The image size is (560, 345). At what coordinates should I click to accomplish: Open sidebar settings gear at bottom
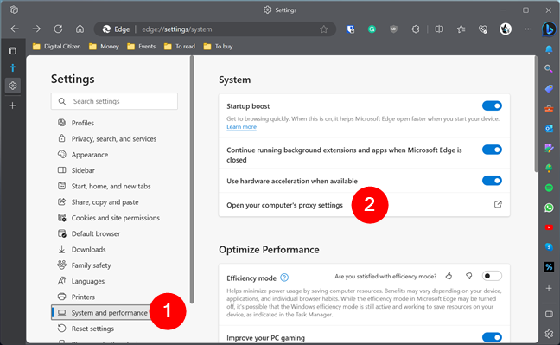[549, 334]
